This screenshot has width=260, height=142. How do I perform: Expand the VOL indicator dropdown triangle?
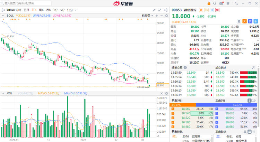pyautogui.click(x=3, y=94)
